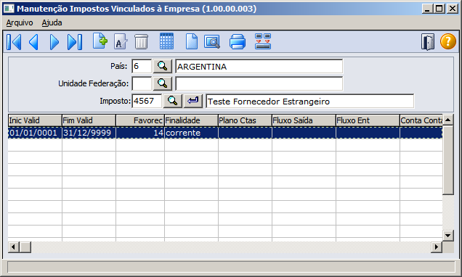Viewport: 462px width, 277px height.
Task: Open help with orange question mark
Action: coord(448,41)
